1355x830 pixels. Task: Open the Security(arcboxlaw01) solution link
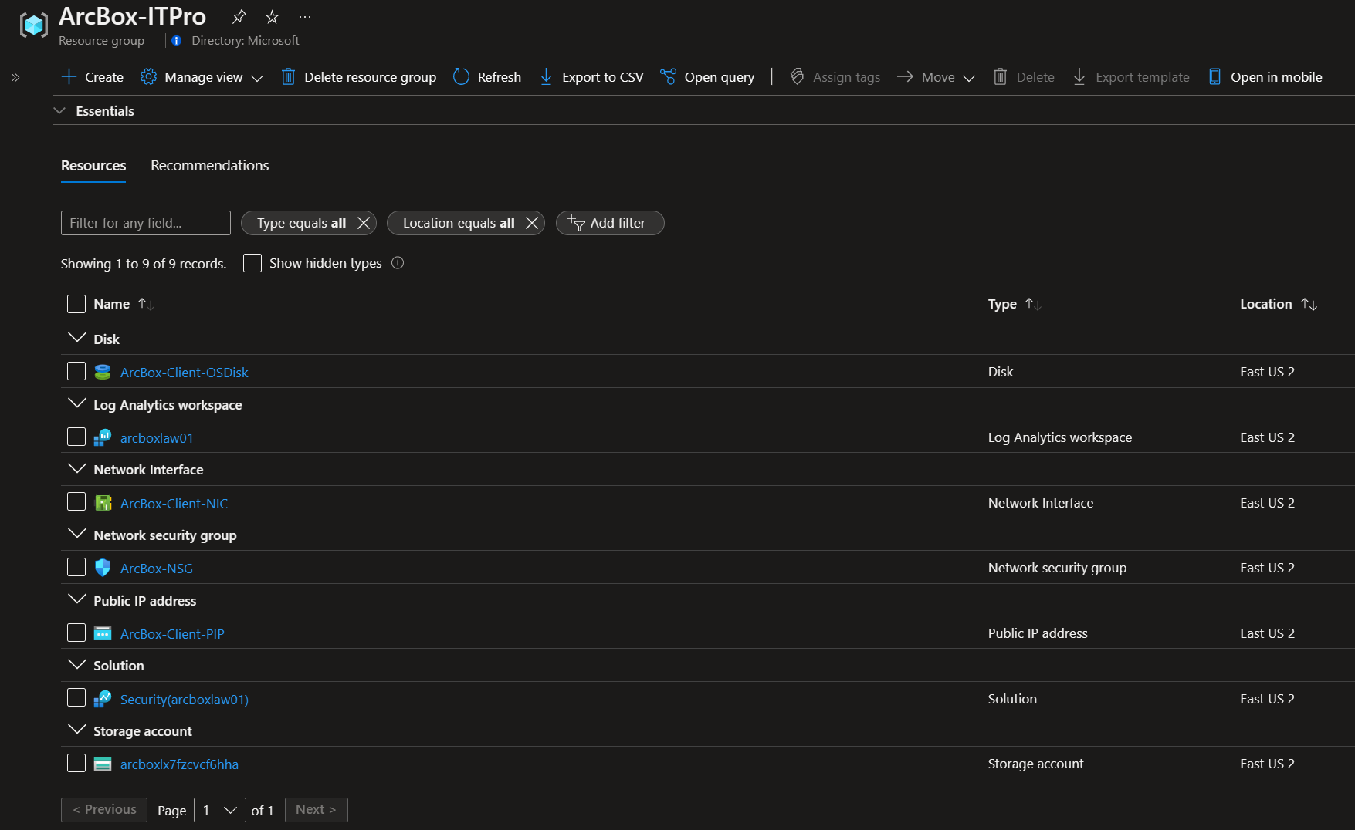tap(185, 700)
